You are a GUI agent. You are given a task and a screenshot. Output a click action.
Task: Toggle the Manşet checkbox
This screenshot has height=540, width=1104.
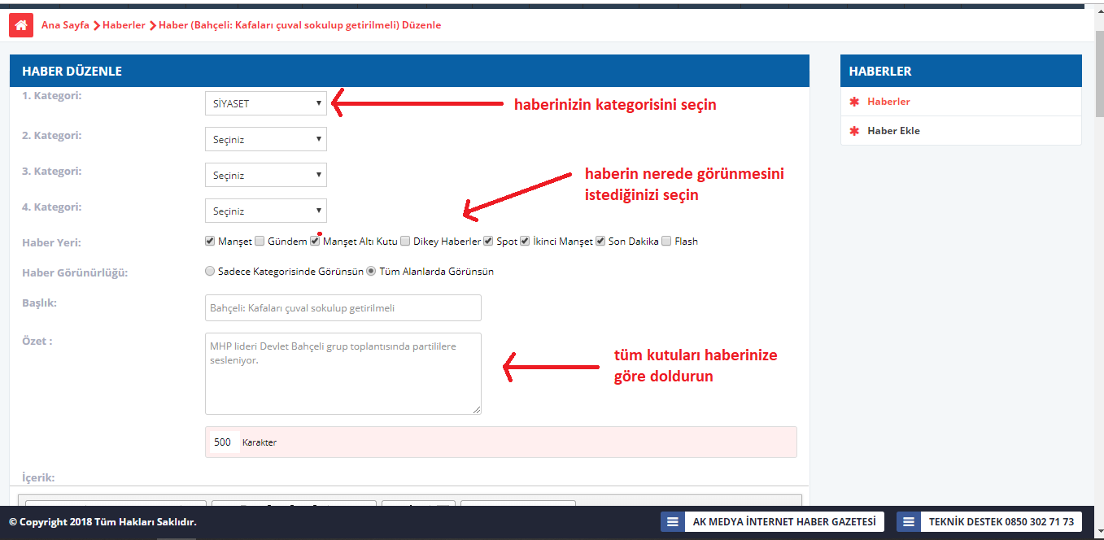(x=211, y=242)
